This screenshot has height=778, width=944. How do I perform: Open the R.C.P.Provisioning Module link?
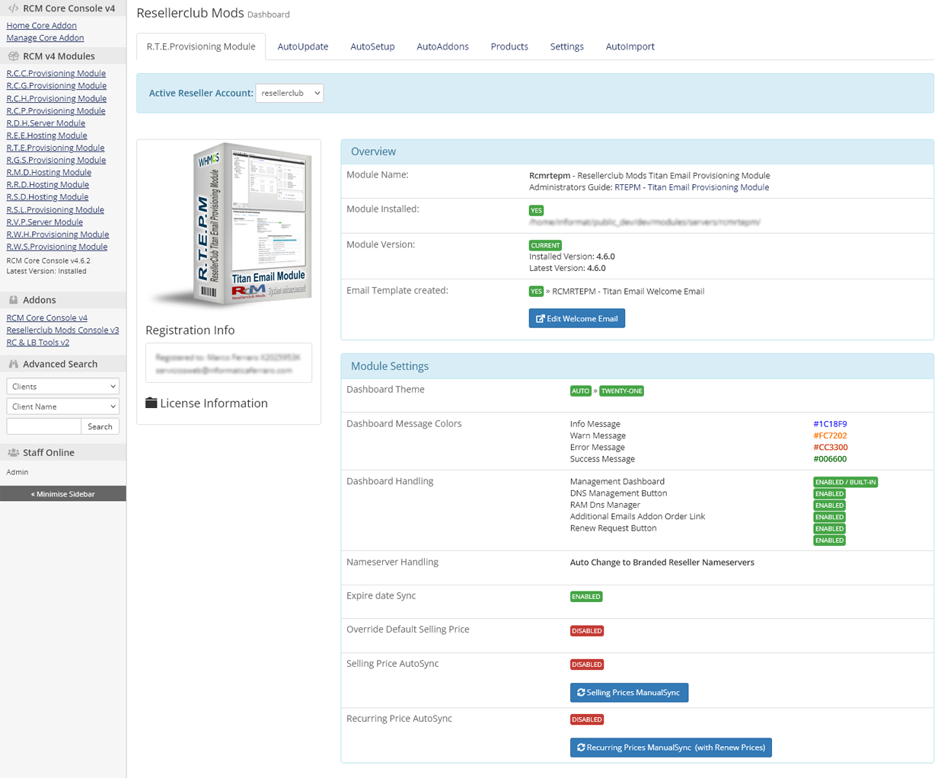pos(56,110)
